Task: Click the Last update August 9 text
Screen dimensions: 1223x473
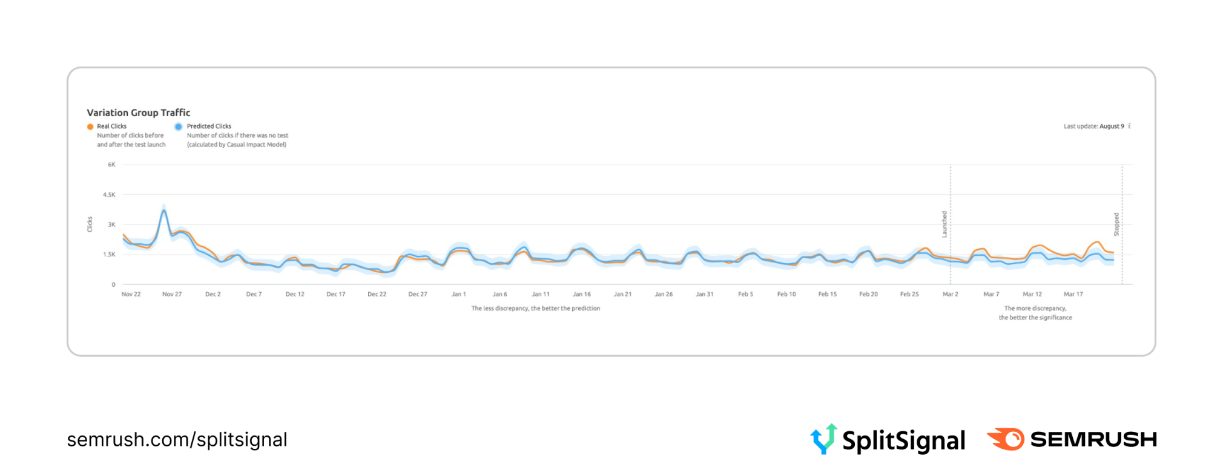Action: point(1093,126)
